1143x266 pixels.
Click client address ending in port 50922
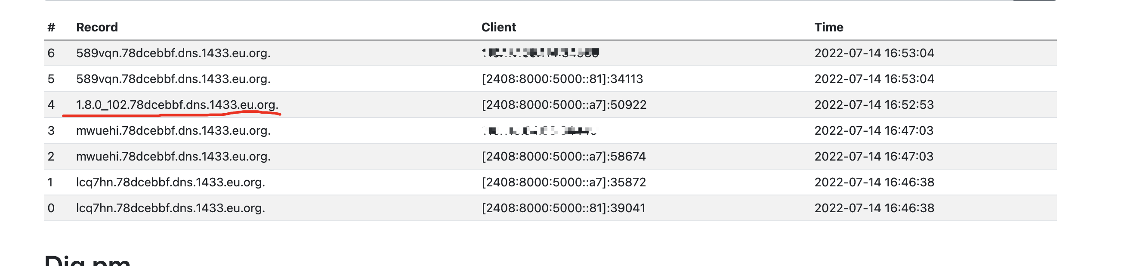tap(563, 105)
